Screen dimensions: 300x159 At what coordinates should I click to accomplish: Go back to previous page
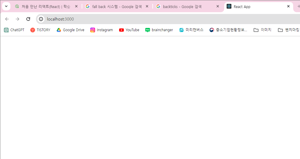[x=7, y=19]
